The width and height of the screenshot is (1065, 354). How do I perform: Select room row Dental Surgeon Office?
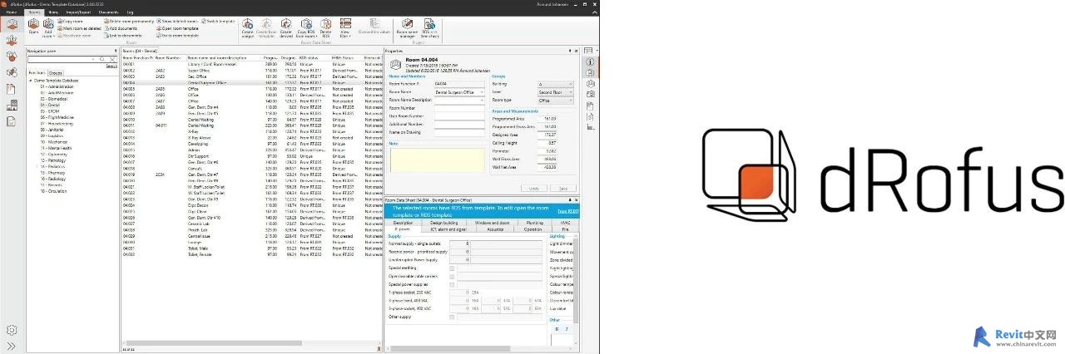pos(252,82)
